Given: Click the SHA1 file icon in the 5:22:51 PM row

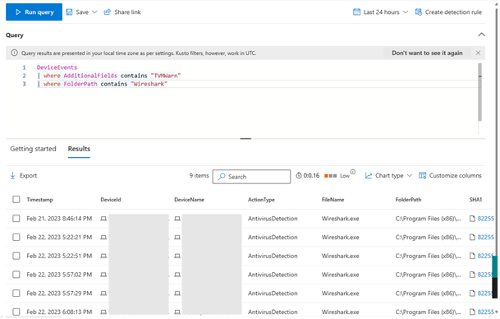Looking at the screenshot, I should tap(472, 256).
